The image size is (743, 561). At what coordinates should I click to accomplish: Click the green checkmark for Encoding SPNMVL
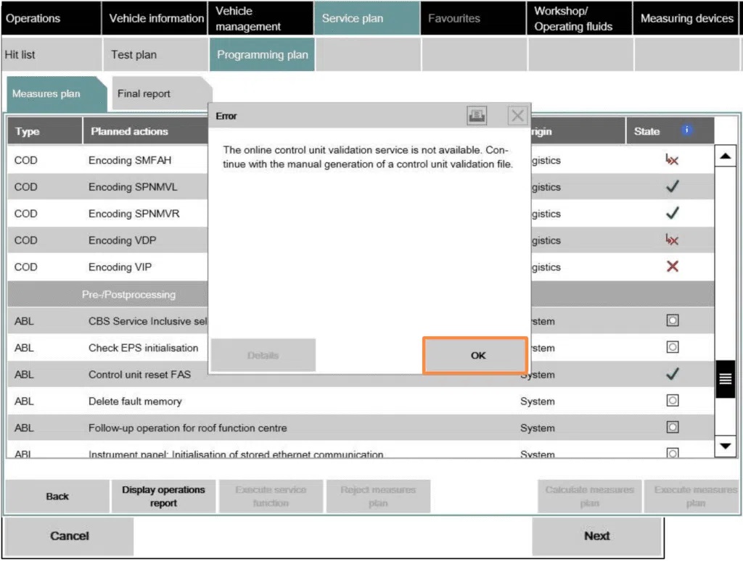click(672, 187)
